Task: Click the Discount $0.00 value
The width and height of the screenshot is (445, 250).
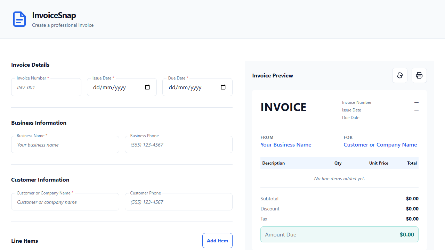Action: pyautogui.click(x=412, y=209)
